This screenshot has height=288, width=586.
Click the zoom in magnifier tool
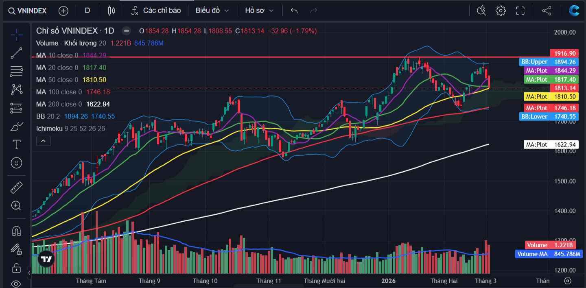(x=16, y=205)
